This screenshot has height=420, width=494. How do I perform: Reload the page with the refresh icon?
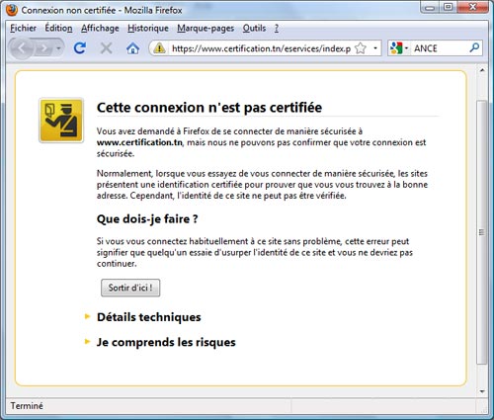click(80, 48)
